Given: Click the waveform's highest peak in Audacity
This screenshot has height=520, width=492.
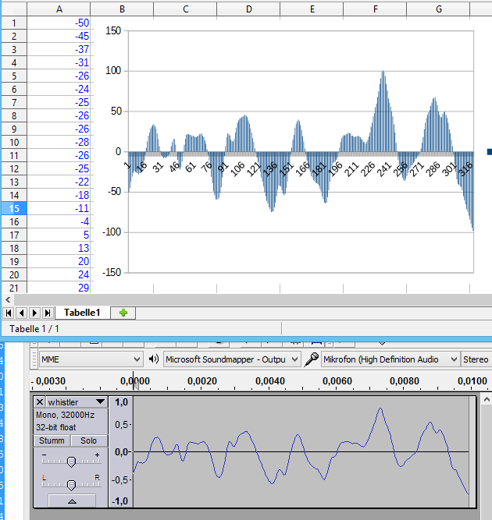Looking at the screenshot, I should point(380,409).
